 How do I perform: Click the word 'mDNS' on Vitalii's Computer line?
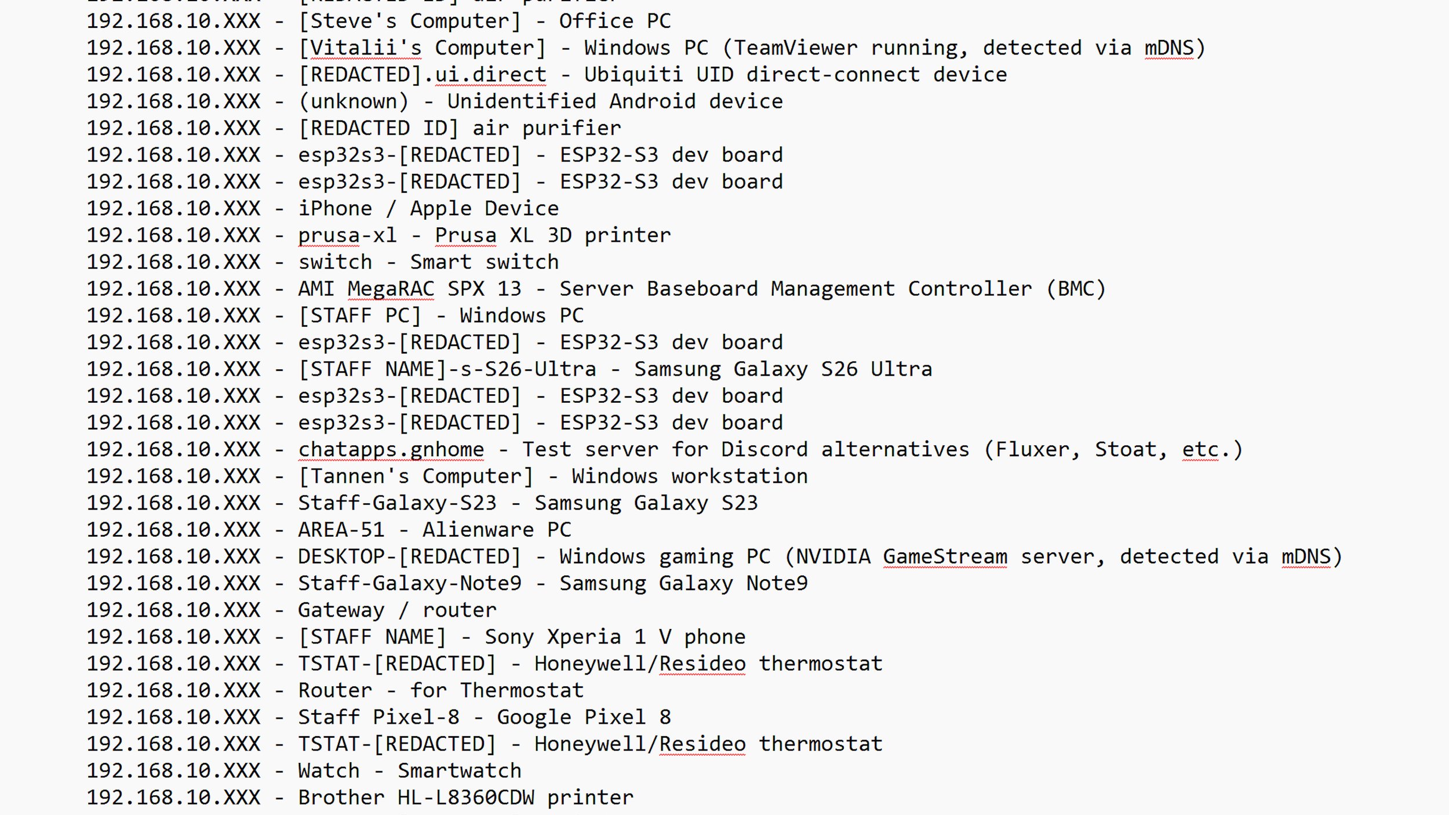tap(1169, 48)
